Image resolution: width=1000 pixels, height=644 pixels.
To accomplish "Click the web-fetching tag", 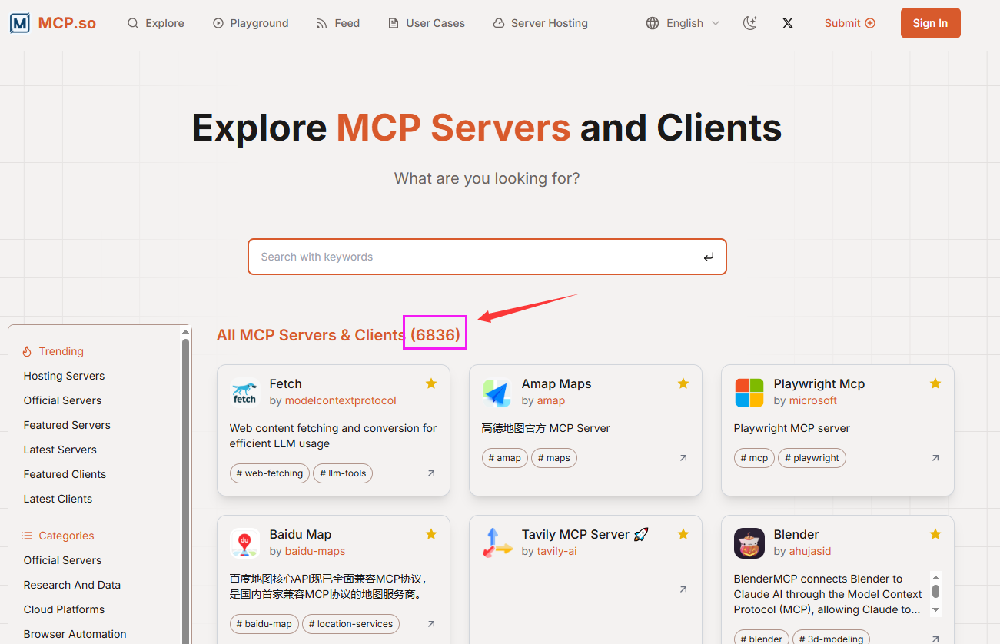I will click(x=270, y=473).
